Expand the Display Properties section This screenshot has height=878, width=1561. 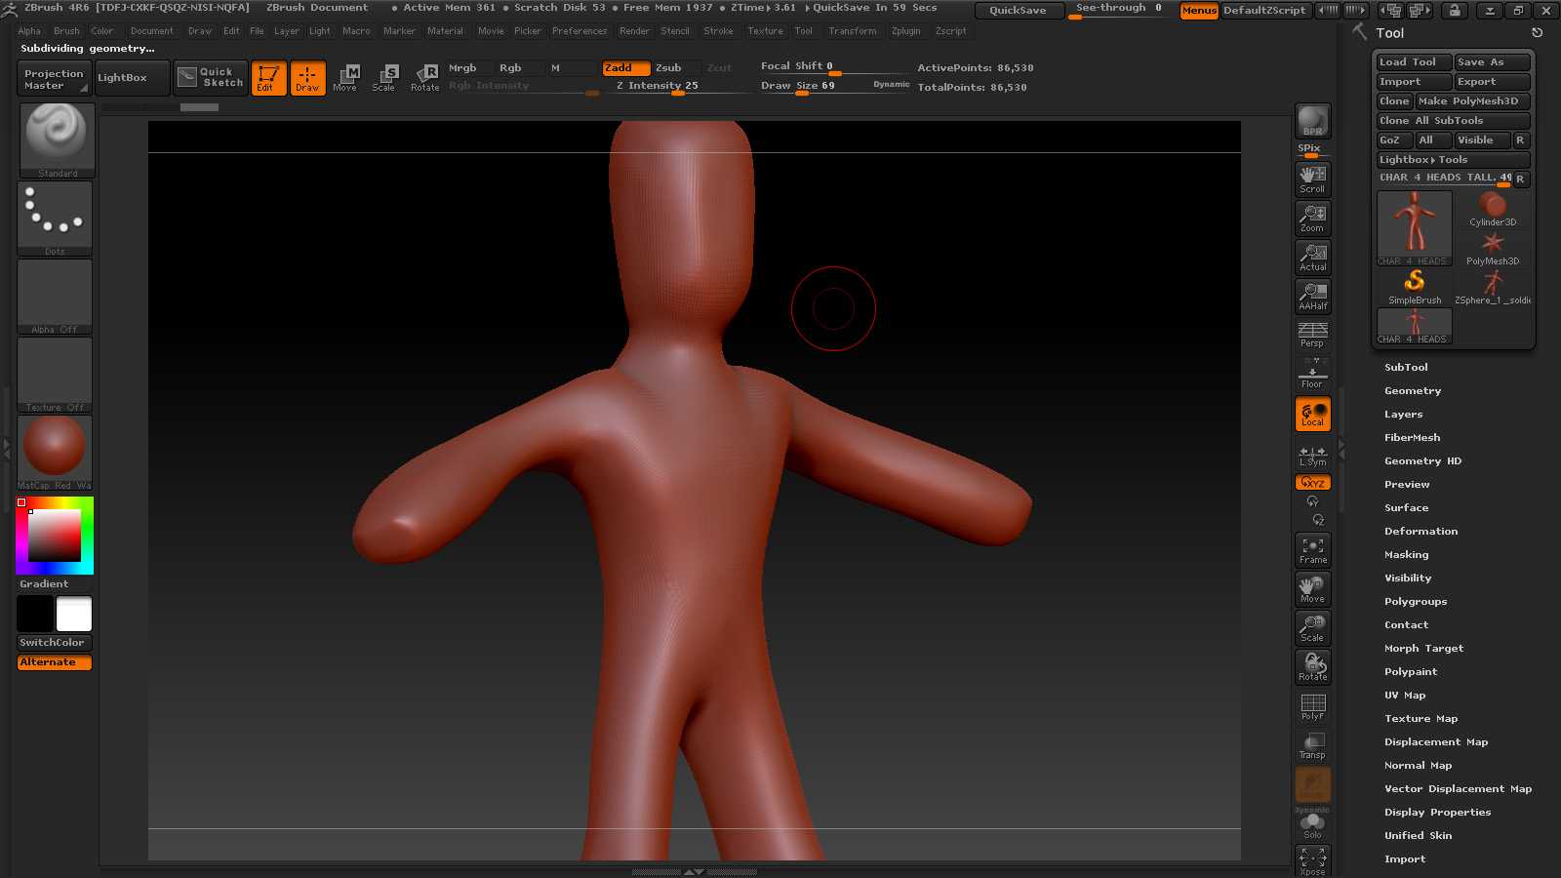1437,813
